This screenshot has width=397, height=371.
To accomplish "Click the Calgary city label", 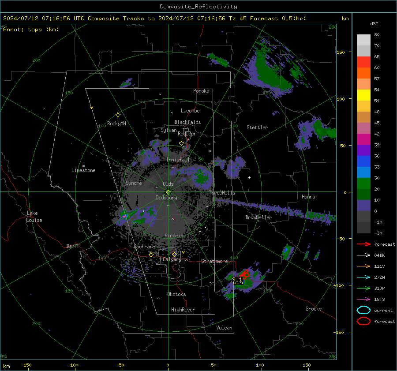I will click(172, 259).
